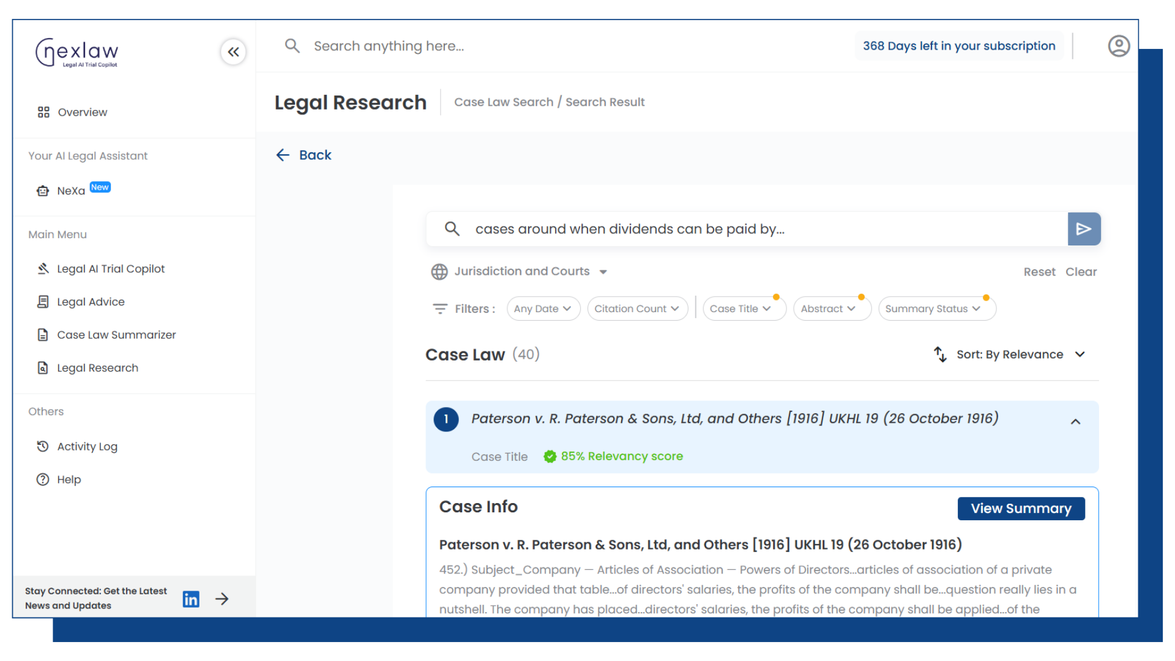
Task: Click the Legal Advice document icon
Action: pyautogui.click(x=43, y=302)
